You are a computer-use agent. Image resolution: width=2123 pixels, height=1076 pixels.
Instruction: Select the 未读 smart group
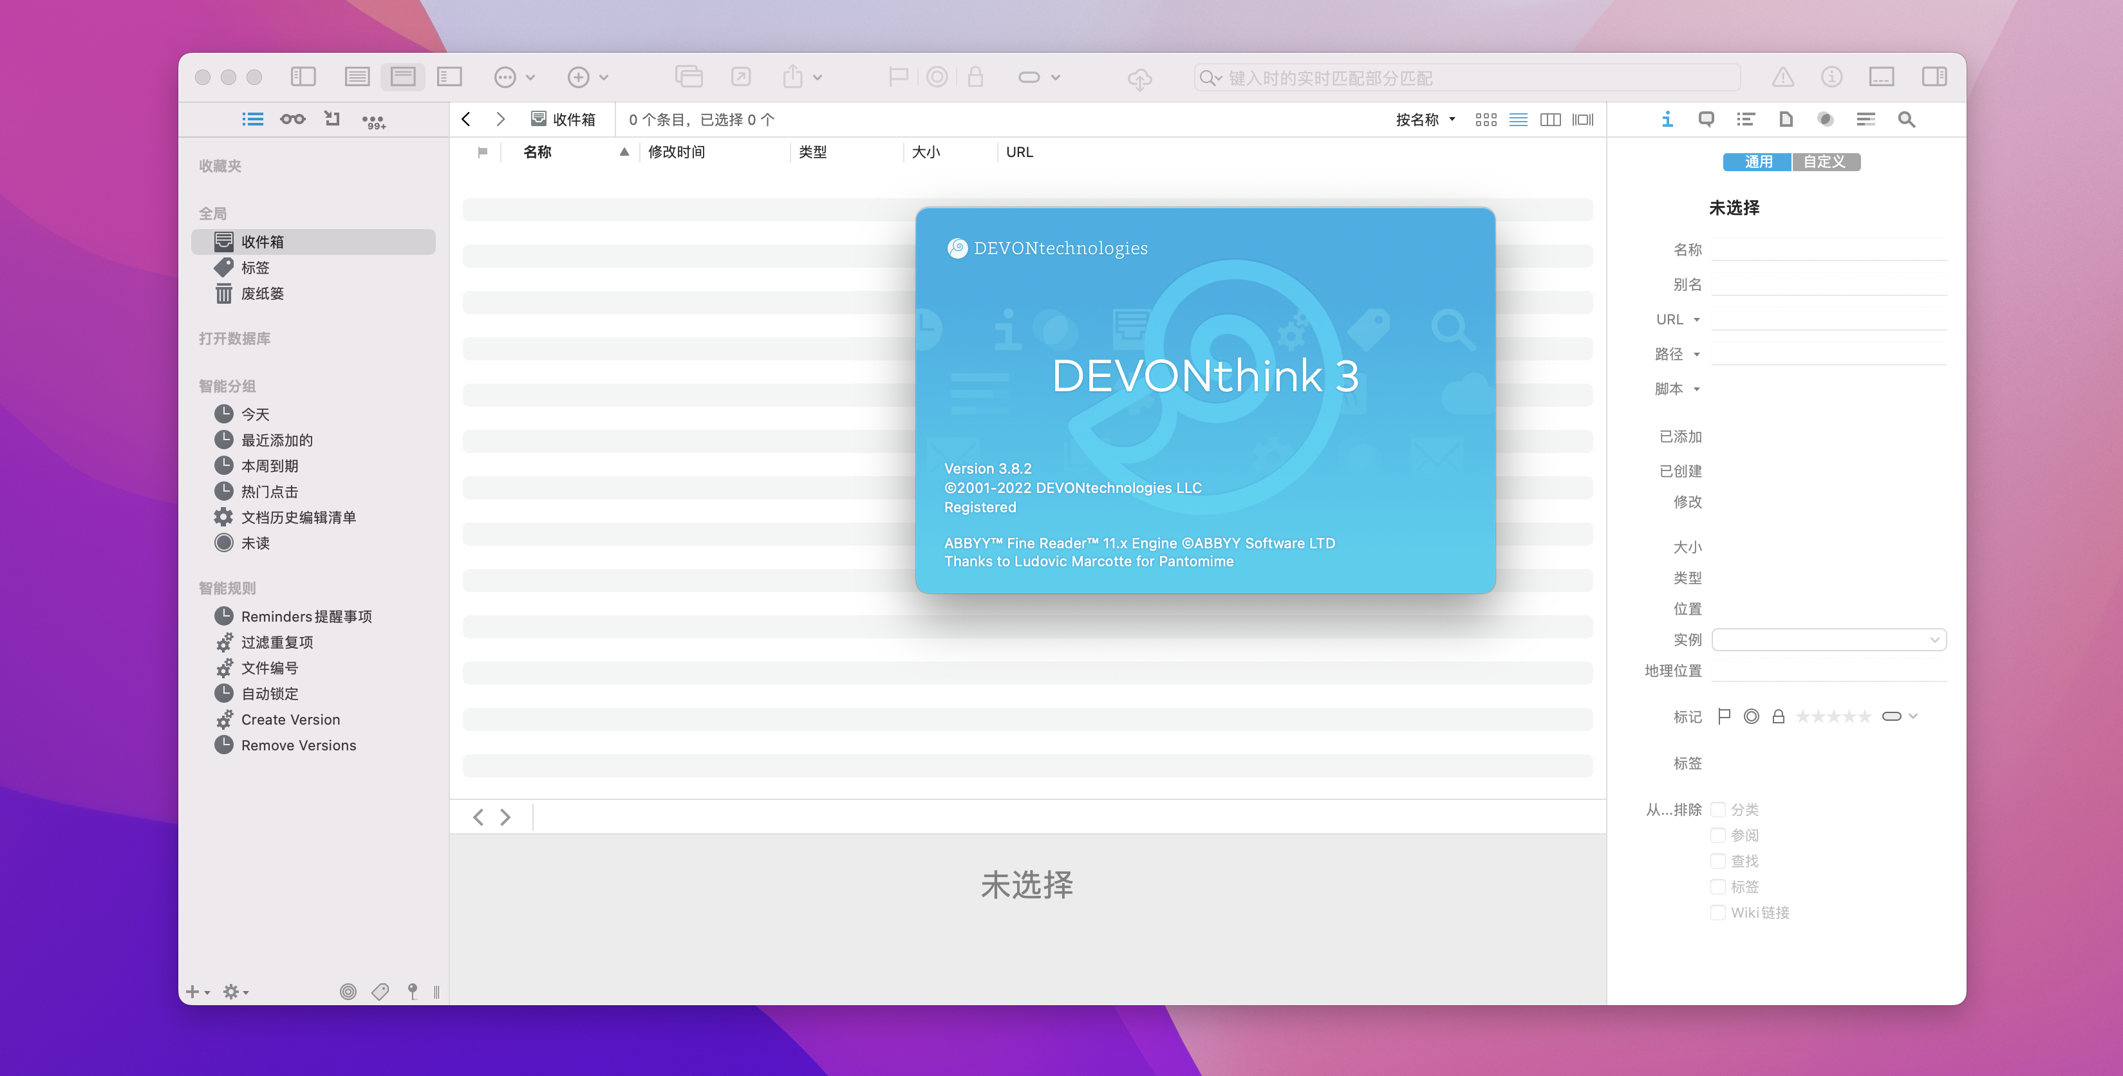point(255,543)
